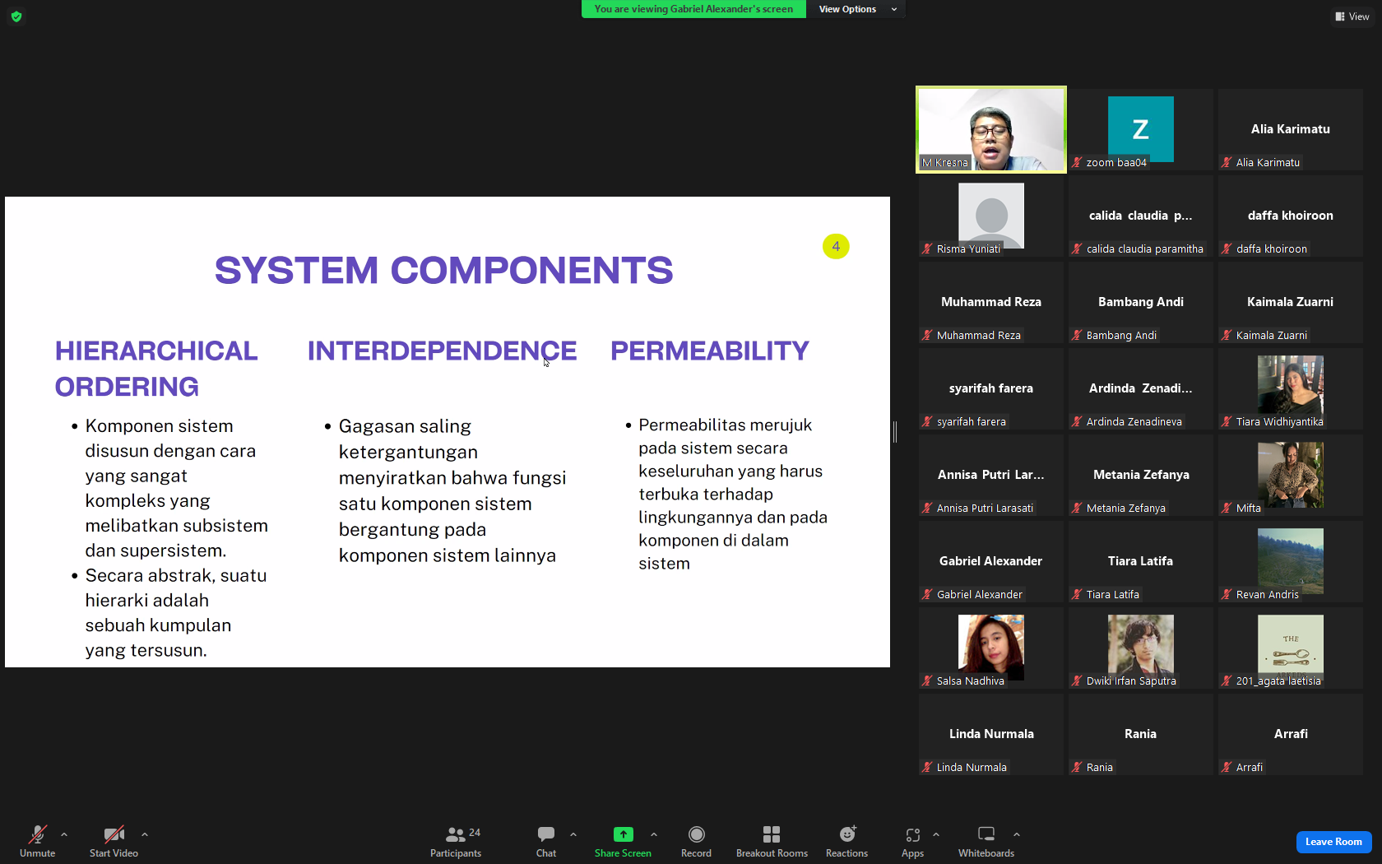1382x864 pixels.
Task: Select Muhammad Reza participant tile
Action: [990, 303]
